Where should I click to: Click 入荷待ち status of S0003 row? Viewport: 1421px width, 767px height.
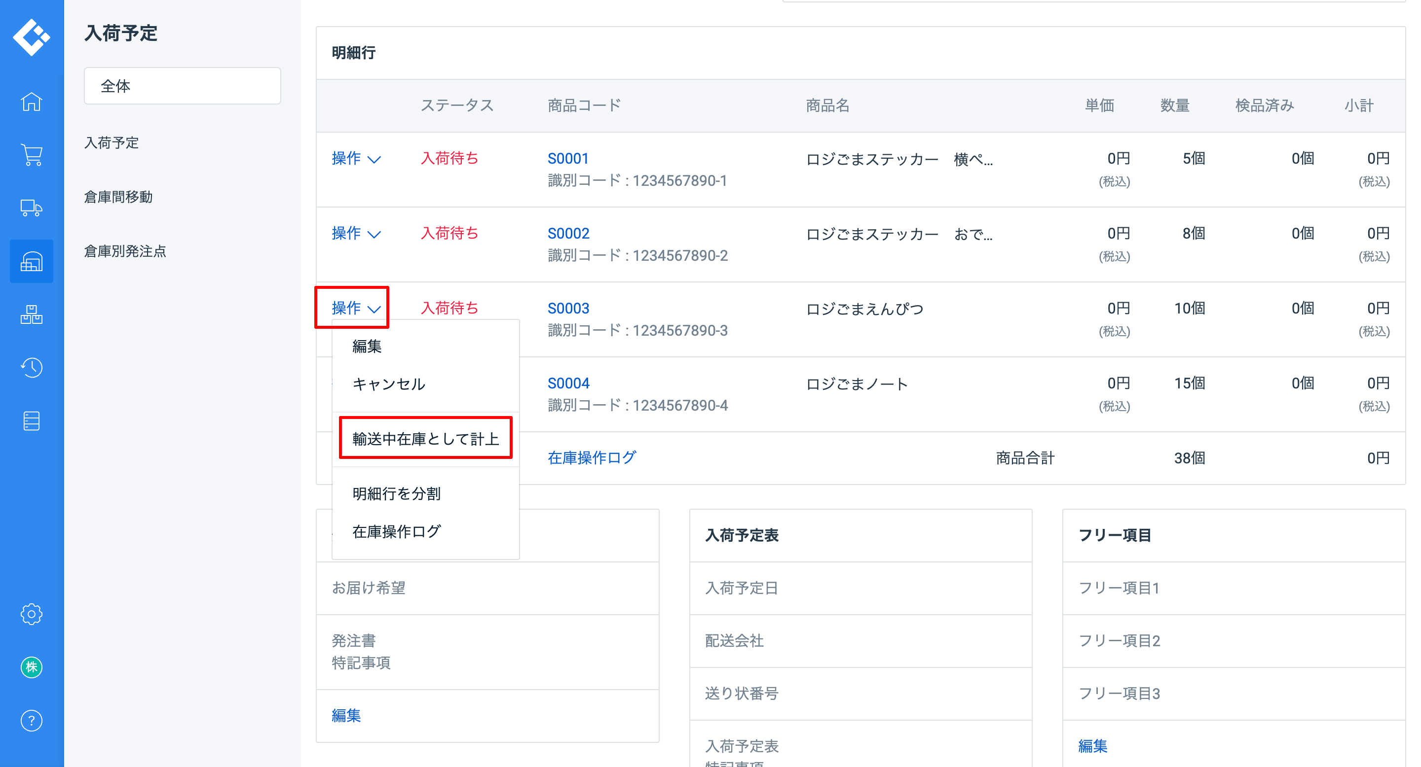(449, 309)
